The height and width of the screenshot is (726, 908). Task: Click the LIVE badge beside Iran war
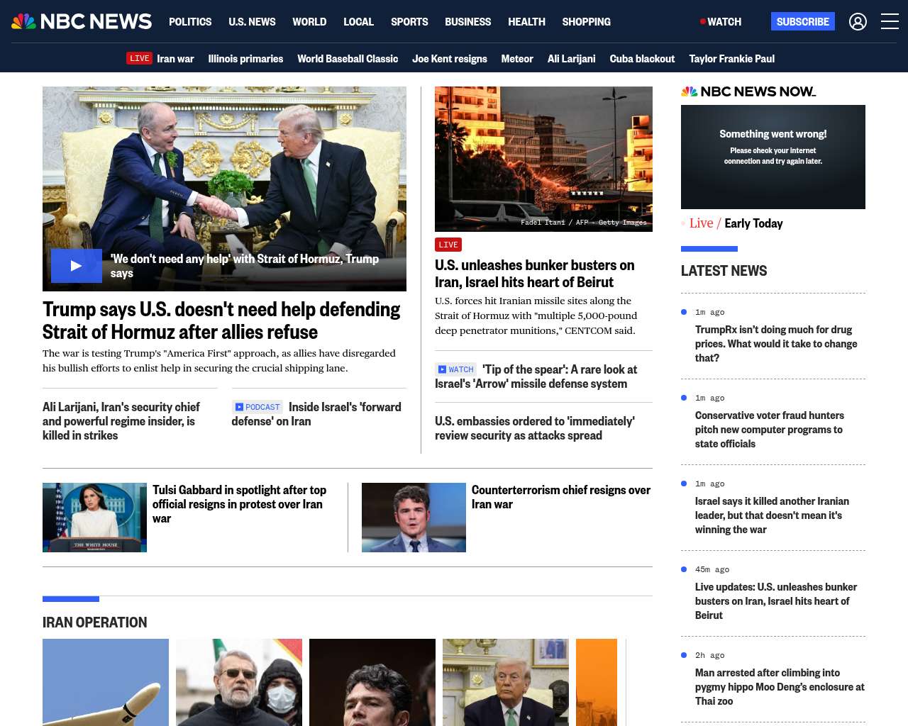140,58
